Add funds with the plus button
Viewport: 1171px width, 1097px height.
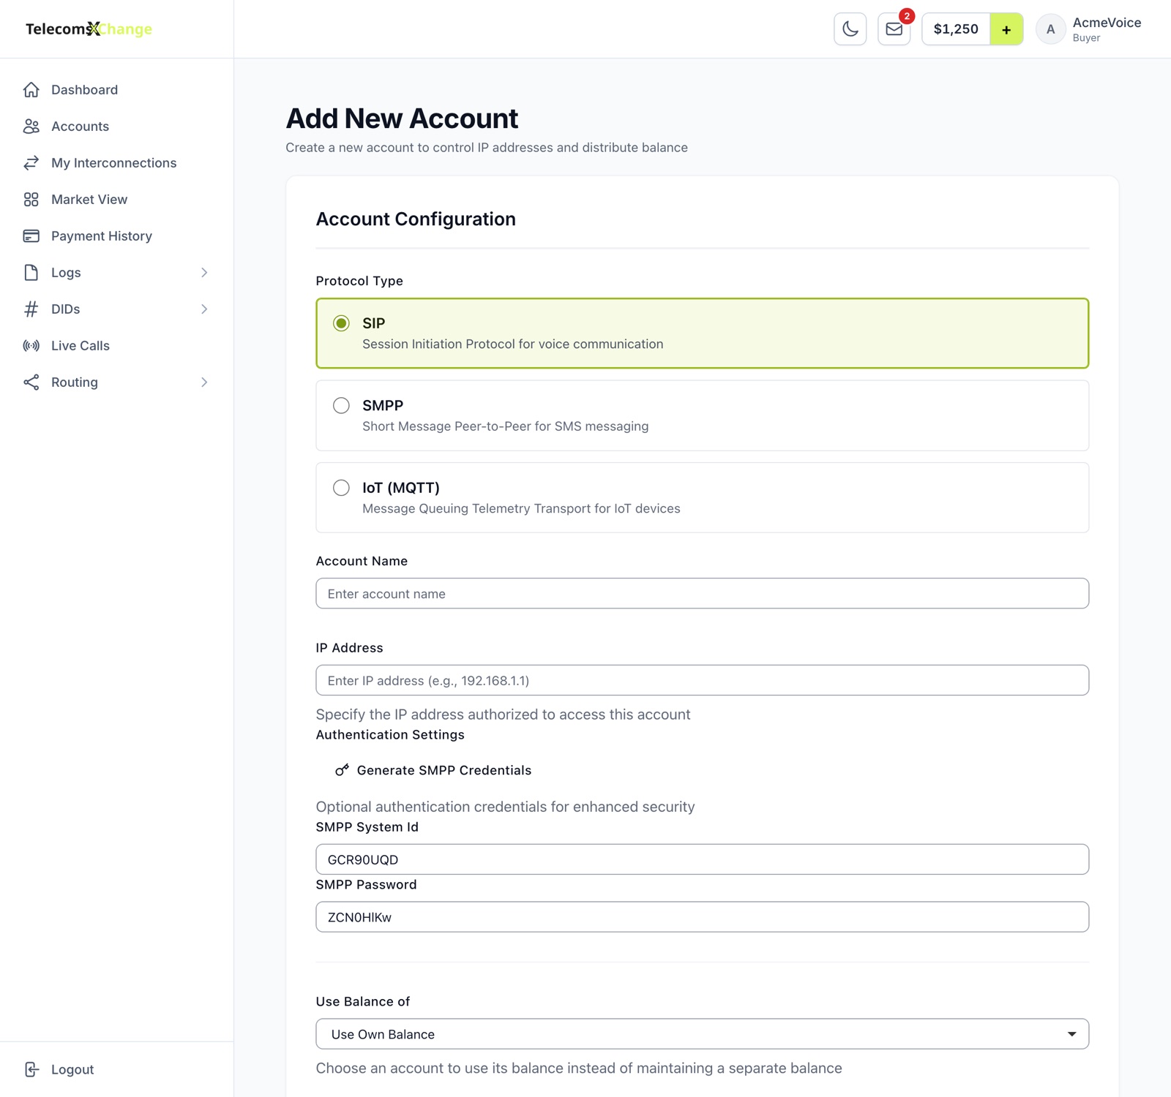pyautogui.click(x=1006, y=29)
